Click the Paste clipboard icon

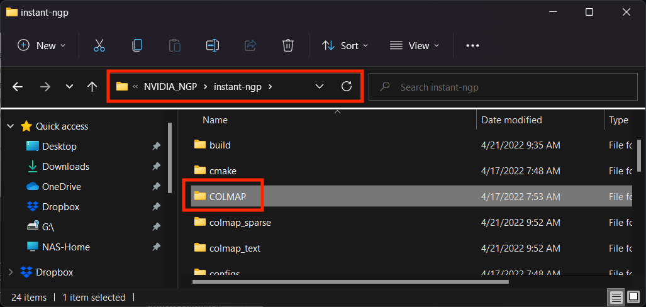click(x=175, y=45)
